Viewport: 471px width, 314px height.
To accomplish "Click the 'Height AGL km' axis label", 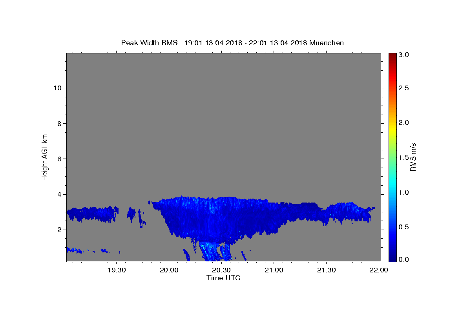I will 45,157.
